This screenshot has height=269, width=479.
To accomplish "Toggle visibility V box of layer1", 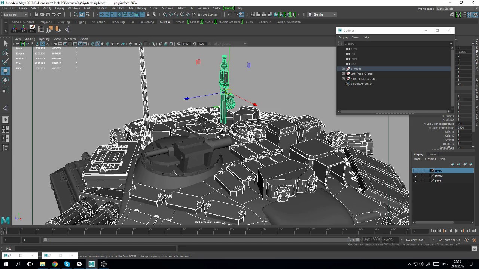I will 415,181.
